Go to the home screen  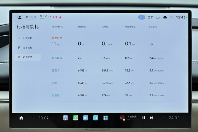[x=21, y=118]
